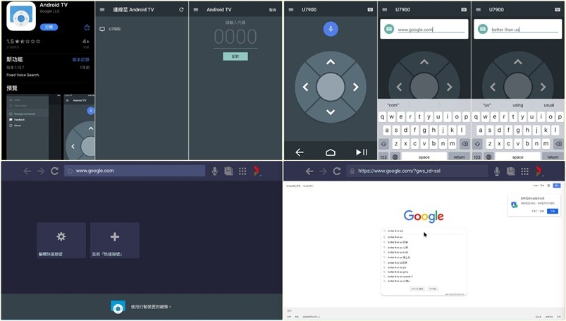566x321 pixels.
Task: Click microphone in www.google.com TV browser toolbar
Action: tap(214, 171)
